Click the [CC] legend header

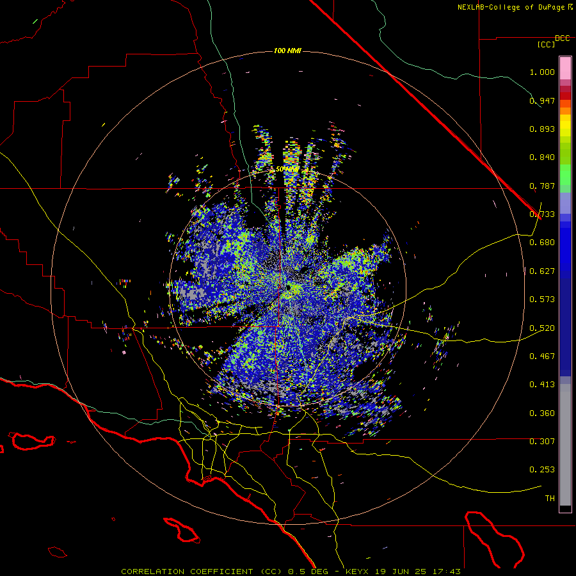click(x=546, y=44)
